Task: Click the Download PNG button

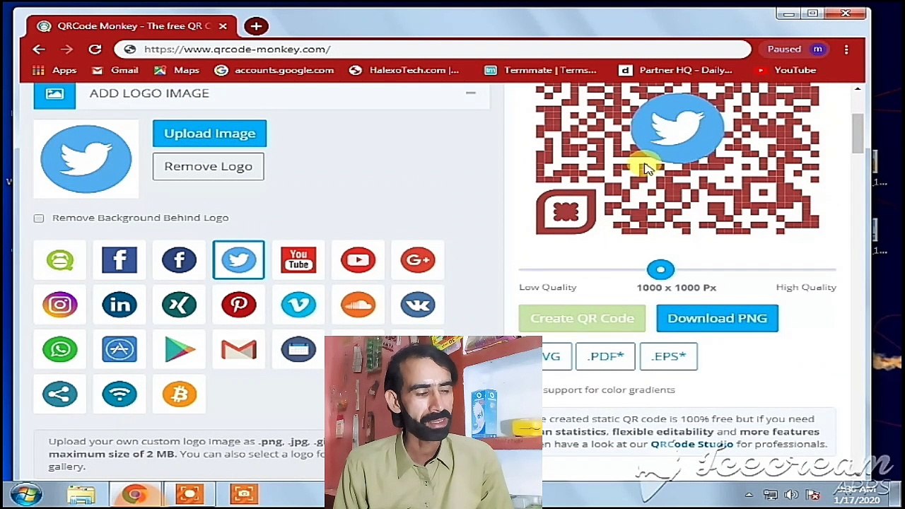Action: point(717,318)
